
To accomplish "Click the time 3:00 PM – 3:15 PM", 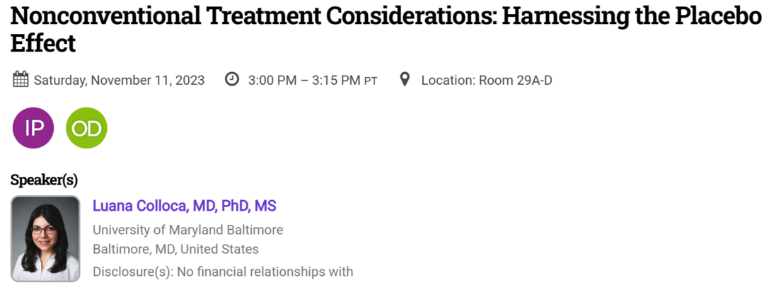I will pos(304,80).
